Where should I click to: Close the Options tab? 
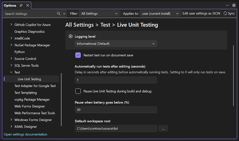coord(28,5)
